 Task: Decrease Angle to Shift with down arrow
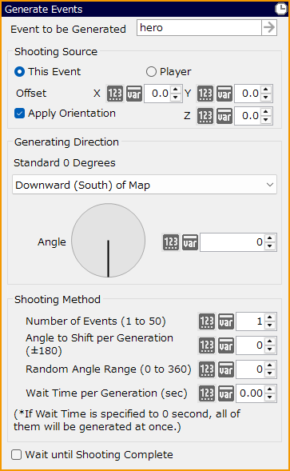(270, 349)
